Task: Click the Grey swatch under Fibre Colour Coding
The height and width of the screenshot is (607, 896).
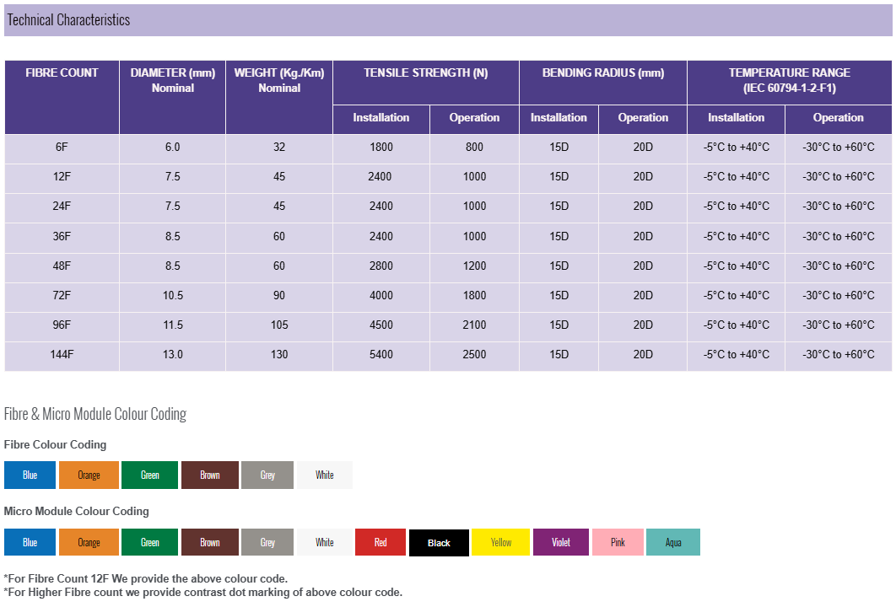Action: (x=267, y=475)
